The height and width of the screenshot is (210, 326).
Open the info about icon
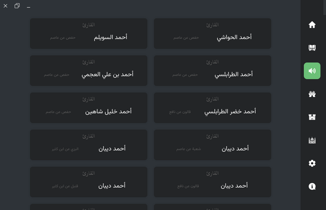[x=312, y=186]
